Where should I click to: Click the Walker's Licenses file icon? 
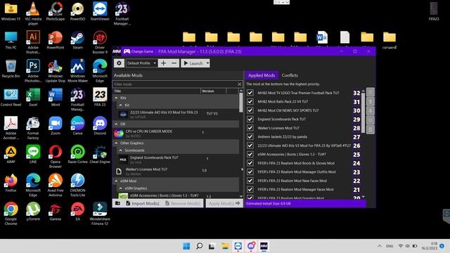119,171
